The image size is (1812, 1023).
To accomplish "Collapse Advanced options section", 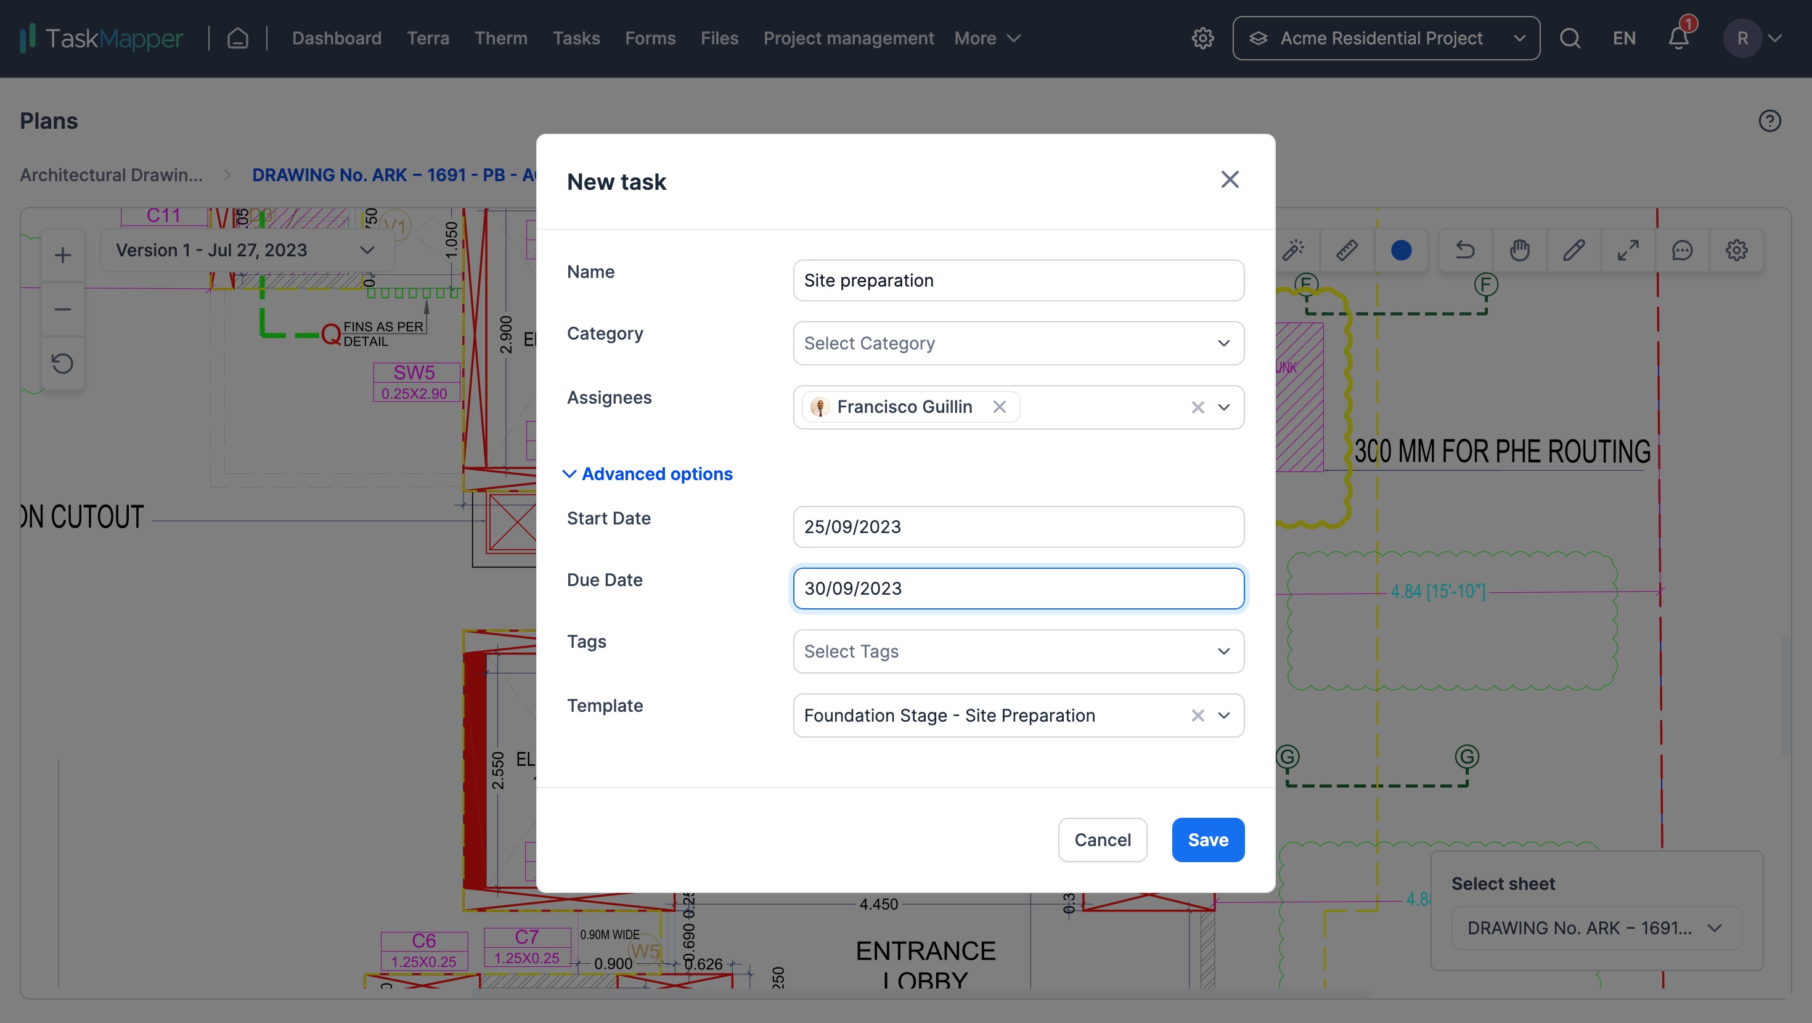I will [648, 474].
